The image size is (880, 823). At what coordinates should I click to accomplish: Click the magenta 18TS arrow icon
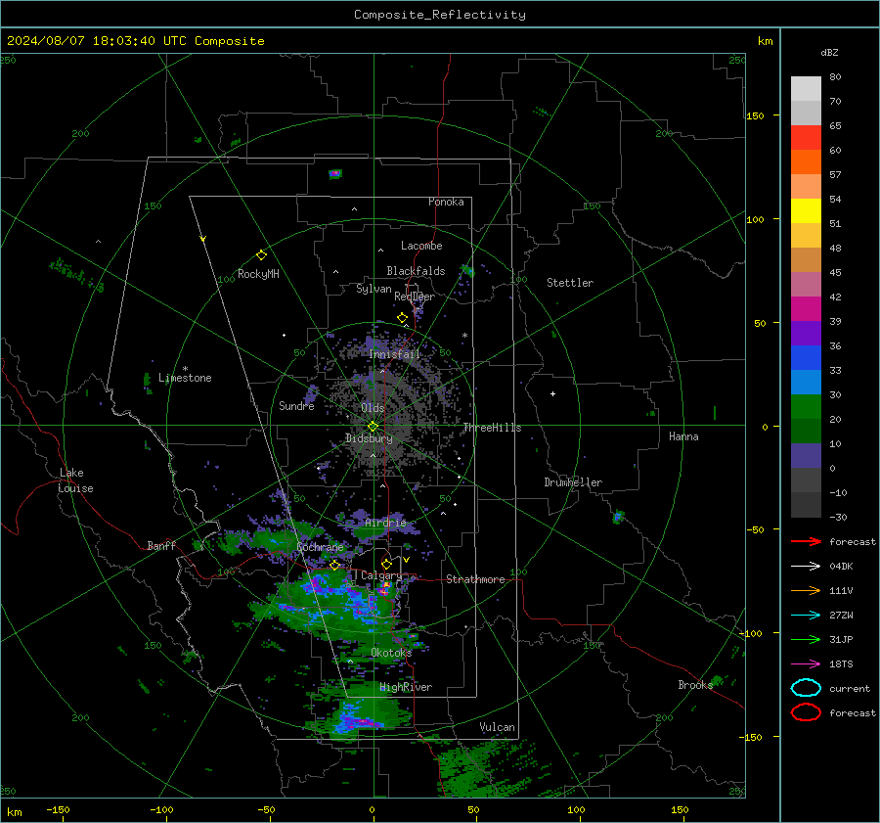[806, 664]
